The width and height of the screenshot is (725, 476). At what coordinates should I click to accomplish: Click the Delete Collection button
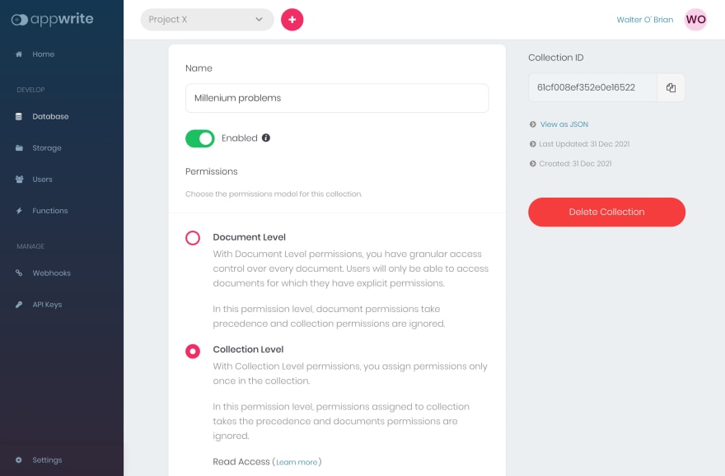point(606,212)
